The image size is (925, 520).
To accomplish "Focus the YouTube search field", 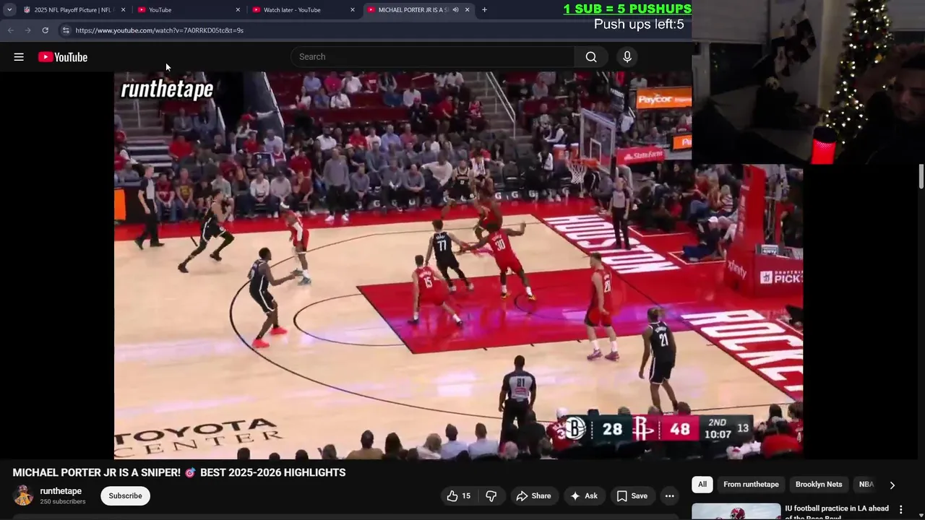I will coord(432,57).
